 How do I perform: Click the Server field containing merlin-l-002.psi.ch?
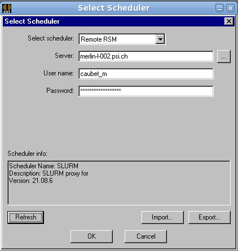click(x=146, y=56)
